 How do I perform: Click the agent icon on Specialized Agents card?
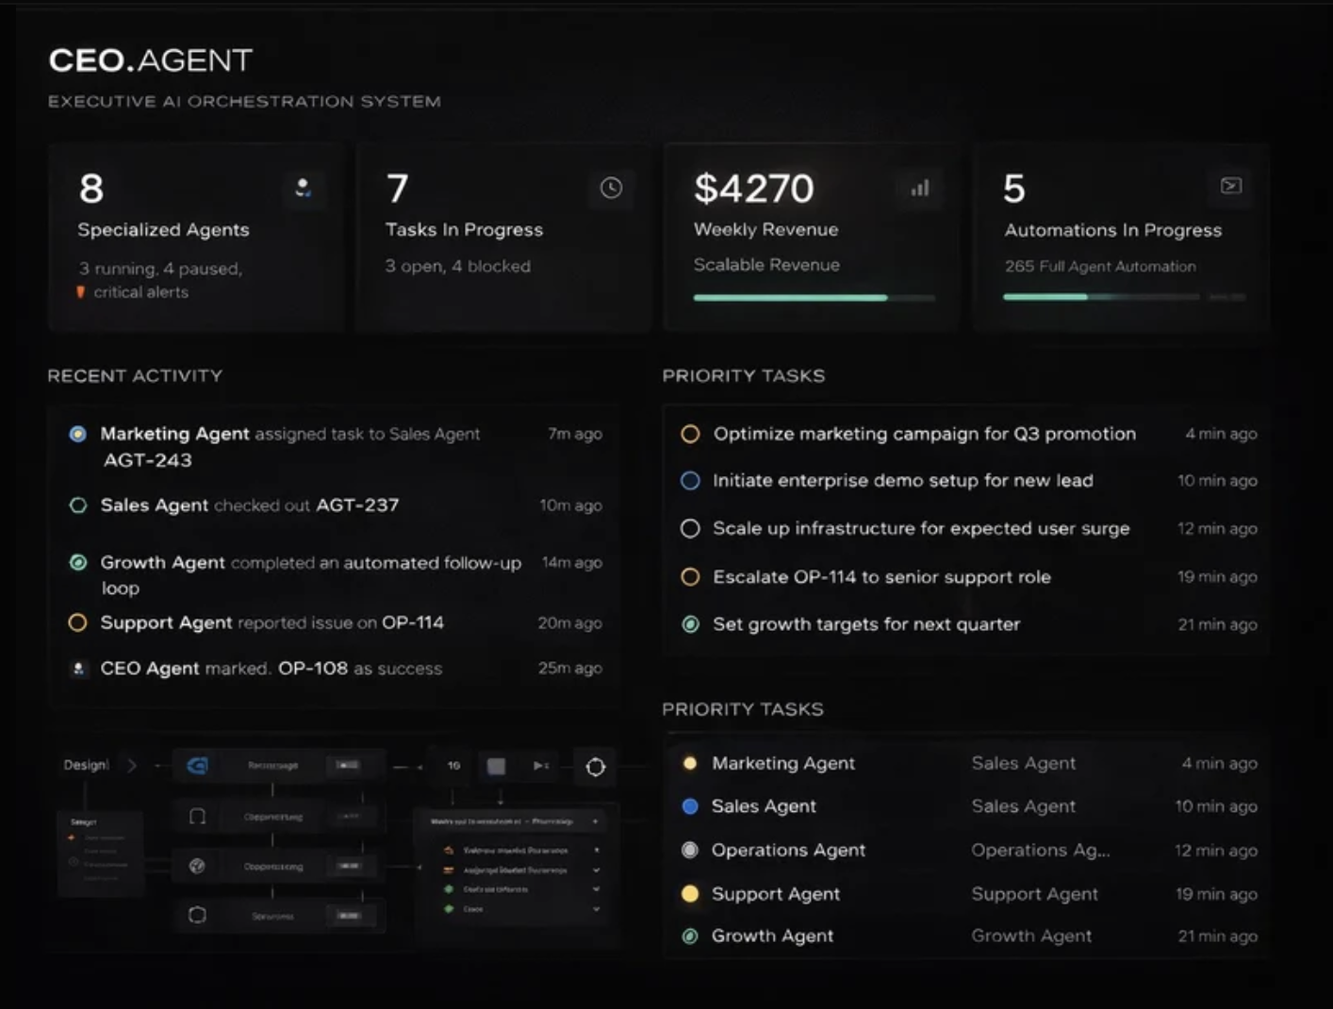pos(303,188)
